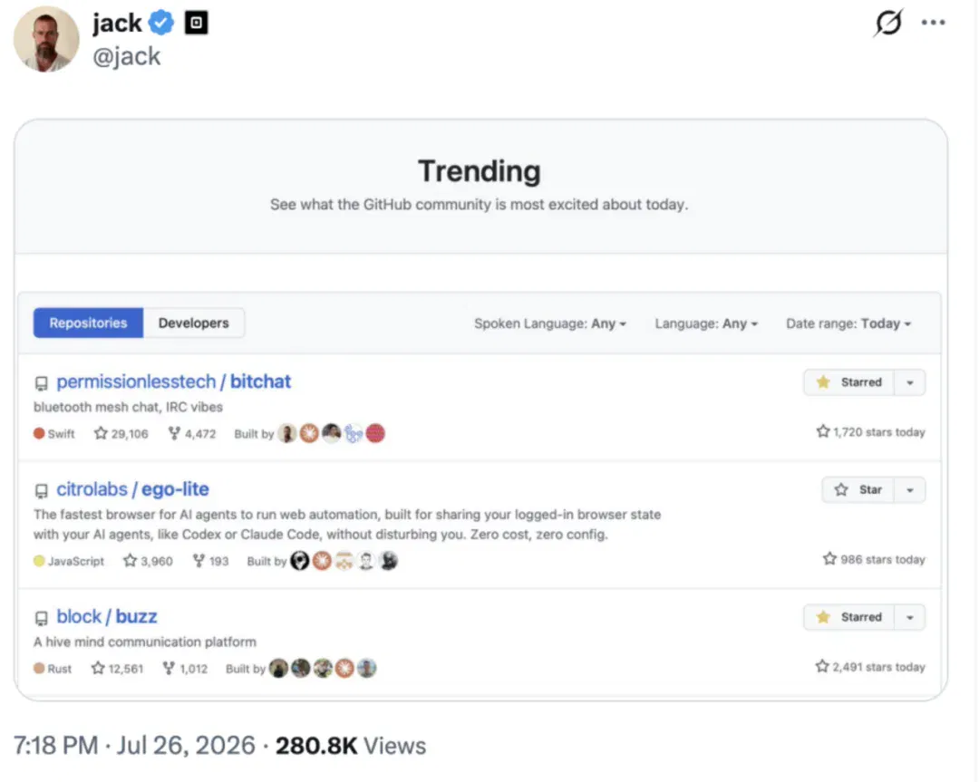Open the Date range: Today dropdown

point(848,323)
